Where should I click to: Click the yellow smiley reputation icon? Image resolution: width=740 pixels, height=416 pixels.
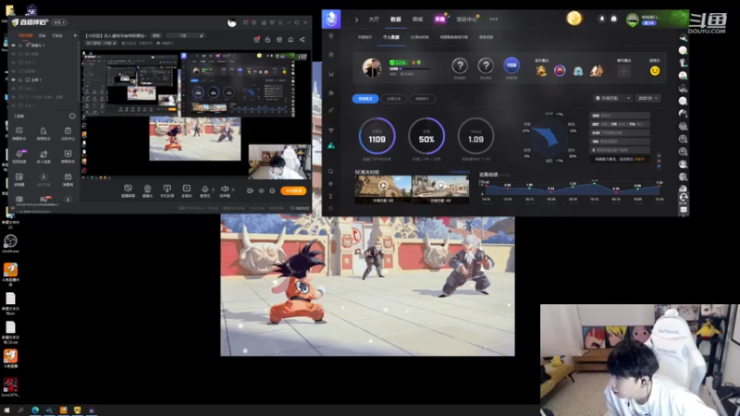pyautogui.click(x=655, y=71)
